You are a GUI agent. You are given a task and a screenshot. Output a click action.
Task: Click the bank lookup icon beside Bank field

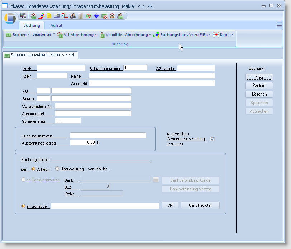pyautogui.click(x=156, y=180)
